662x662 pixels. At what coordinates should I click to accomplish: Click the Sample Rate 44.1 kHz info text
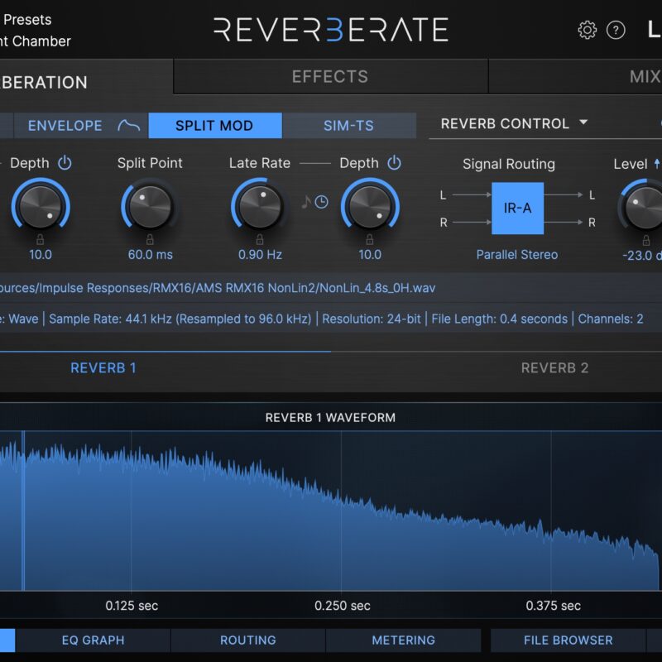(180, 319)
